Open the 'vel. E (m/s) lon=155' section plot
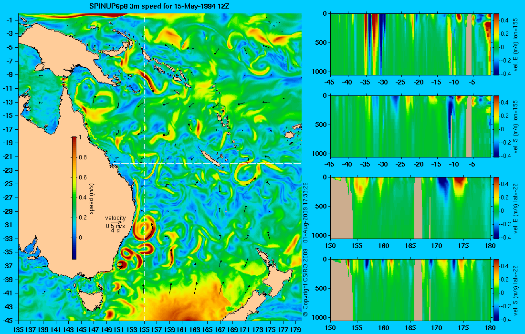The image size is (525, 334). [x=410, y=44]
